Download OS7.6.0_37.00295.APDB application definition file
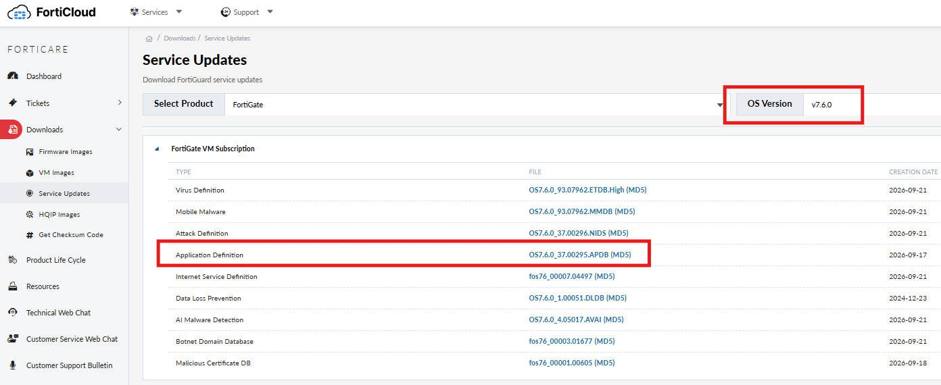The image size is (941, 385). (580, 255)
